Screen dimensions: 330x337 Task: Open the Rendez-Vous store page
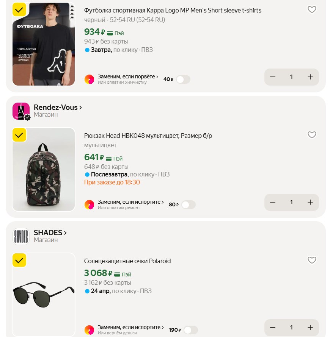(x=58, y=108)
